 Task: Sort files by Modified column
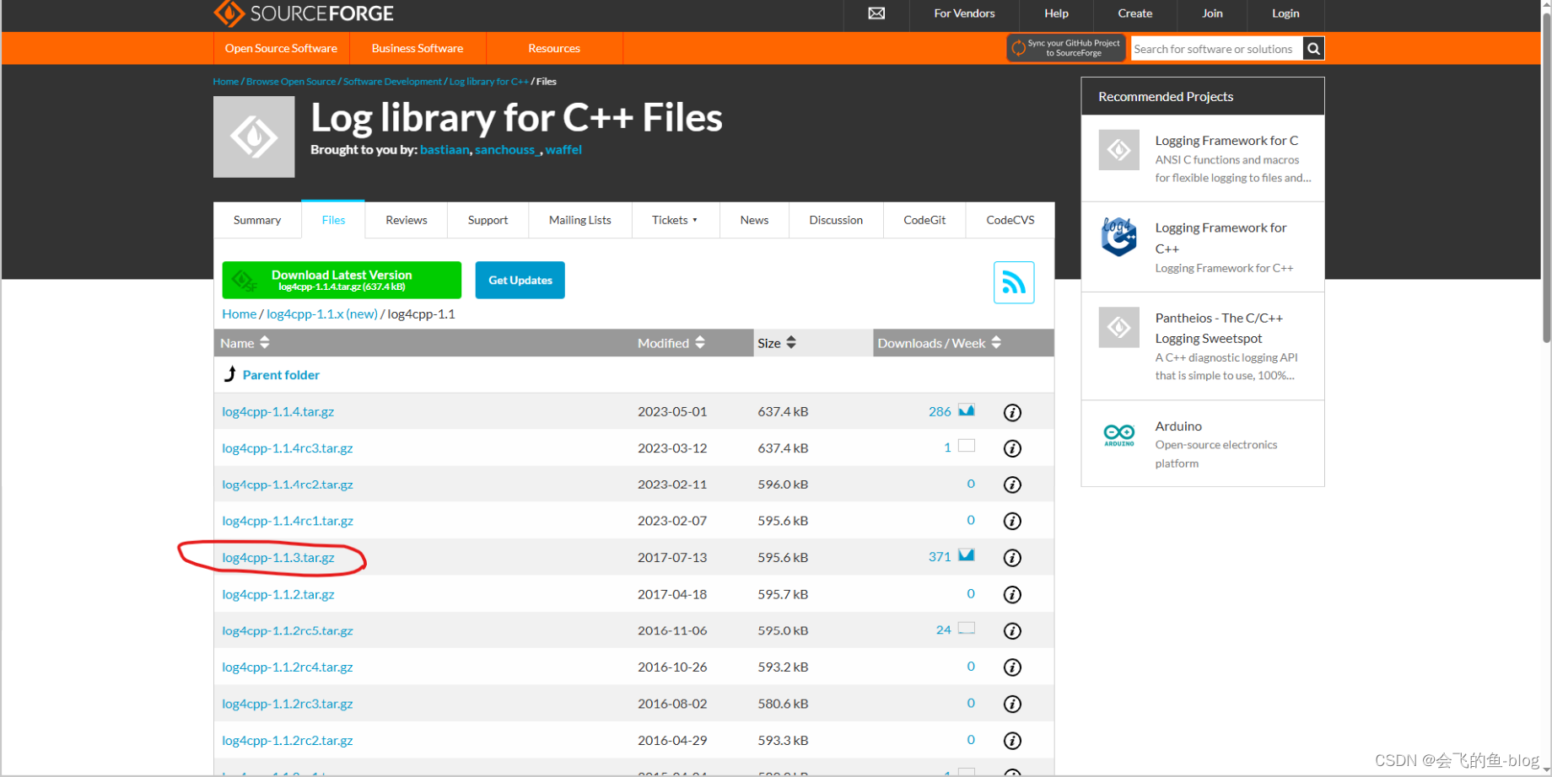tap(671, 343)
